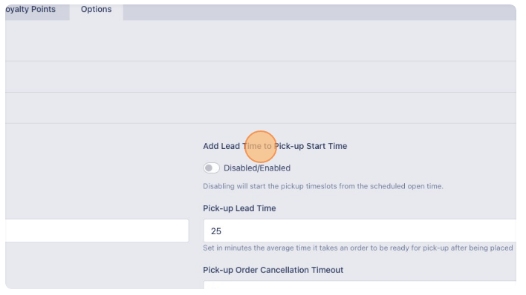Click the Pick-up Order Cancellation Timeout input
Screen dimensions: 526x295
click(x=360, y=285)
